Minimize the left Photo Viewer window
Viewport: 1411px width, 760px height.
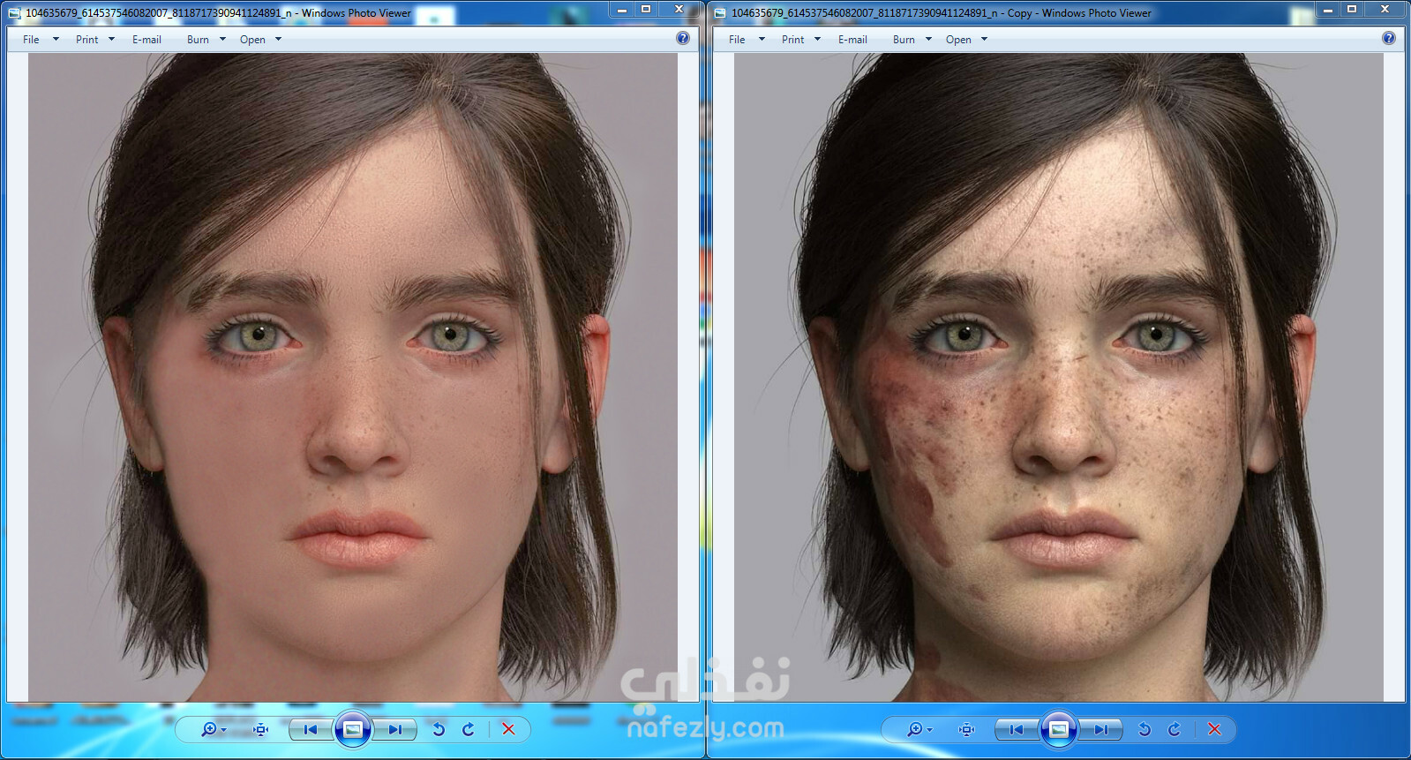coord(621,10)
